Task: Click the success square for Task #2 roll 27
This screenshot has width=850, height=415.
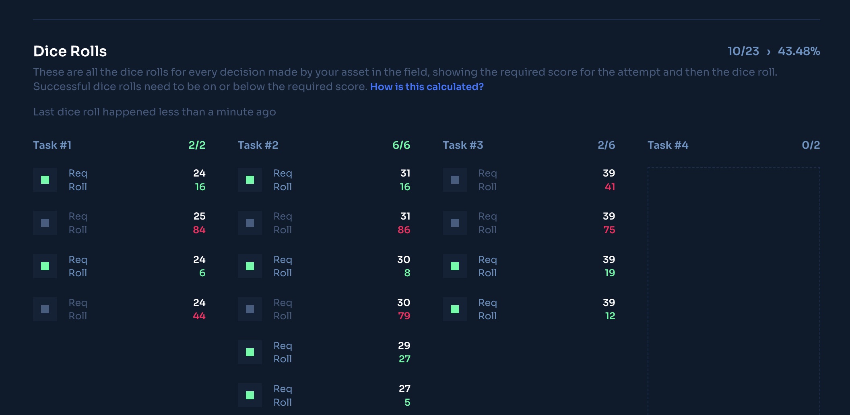Action: coord(250,352)
